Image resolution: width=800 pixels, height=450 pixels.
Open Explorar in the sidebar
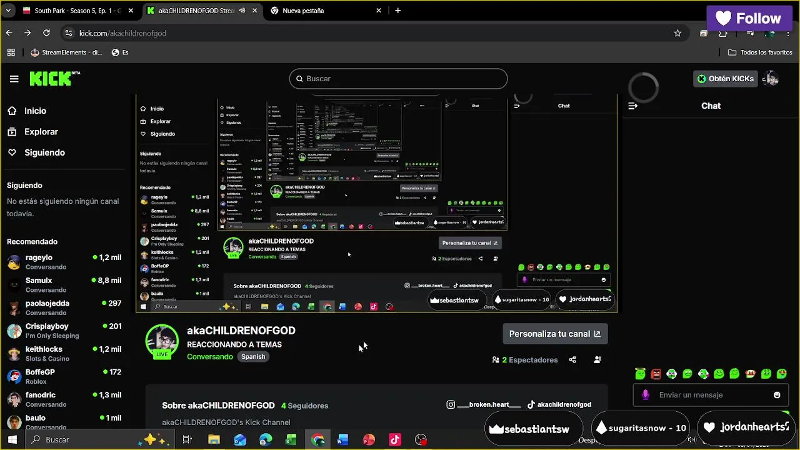(x=41, y=132)
